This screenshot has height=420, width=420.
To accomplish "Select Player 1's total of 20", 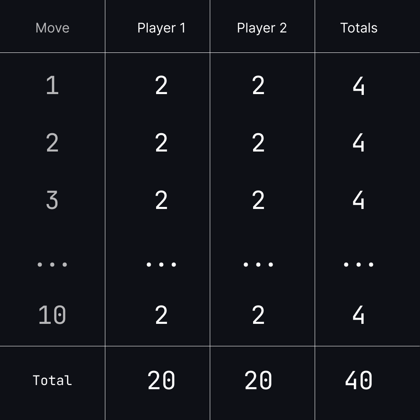I will [x=162, y=380].
